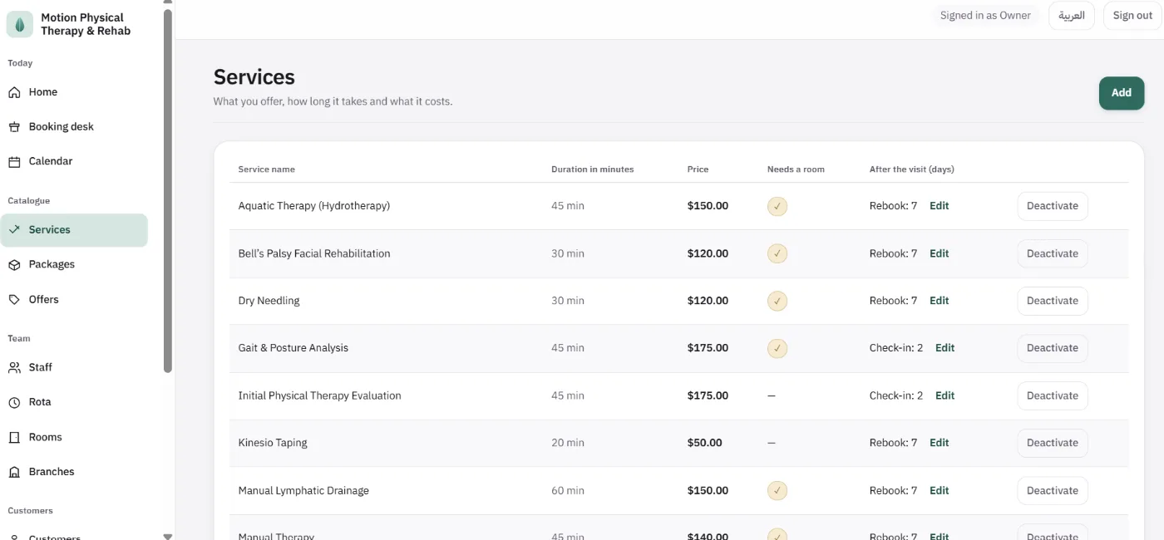Click the sidebar vertical scrollbar
Viewport: 1164px width, 540px height.
(x=168, y=189)
